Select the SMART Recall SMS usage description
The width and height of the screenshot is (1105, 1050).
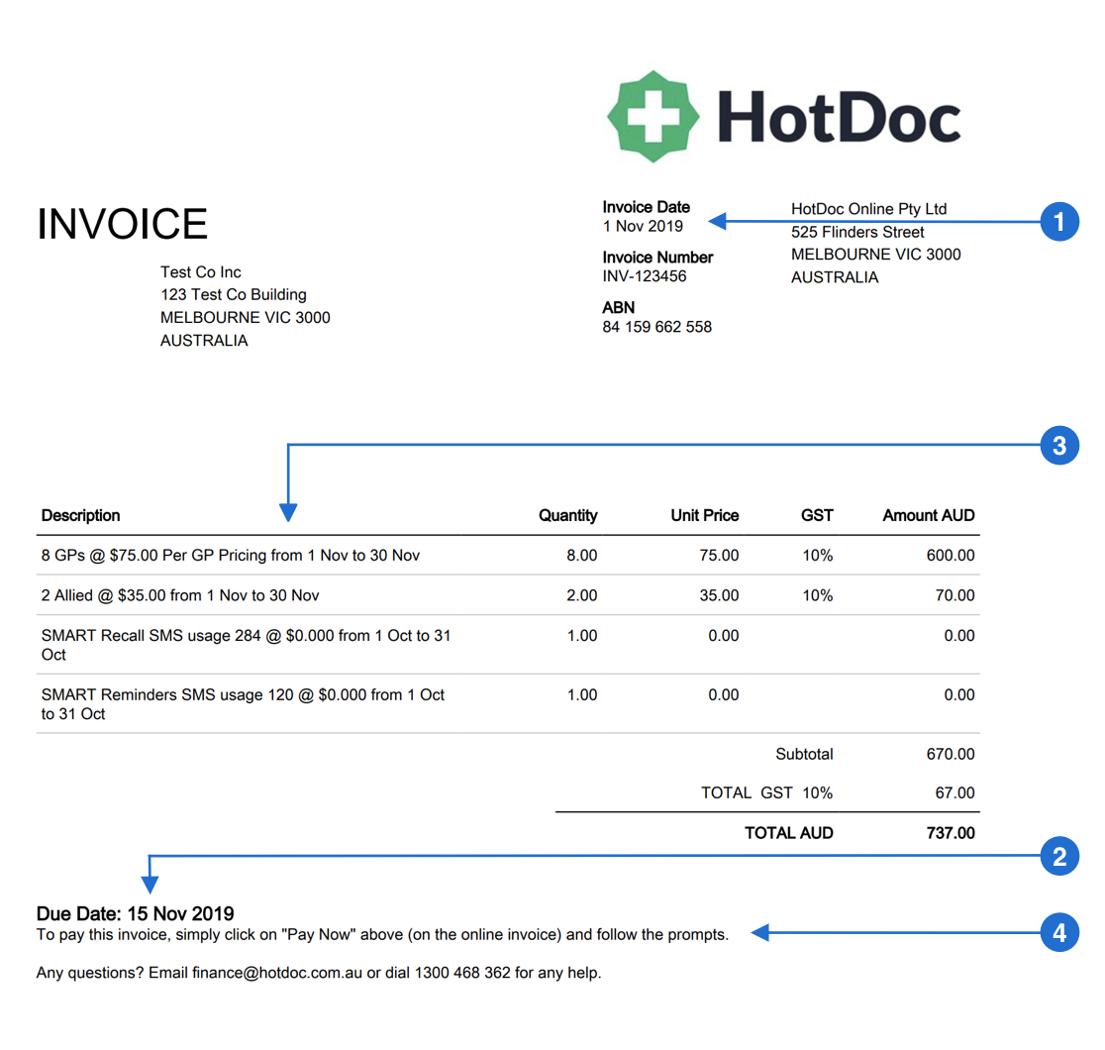246,645
